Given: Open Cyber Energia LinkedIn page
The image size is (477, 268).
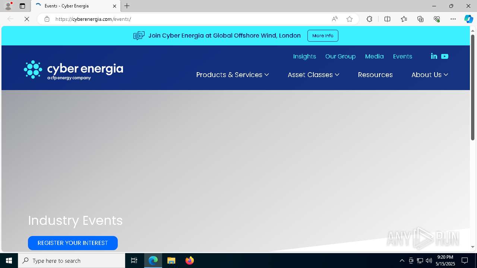Looking at the screenshot, I should pyautogui.click(x=434, y=56).
